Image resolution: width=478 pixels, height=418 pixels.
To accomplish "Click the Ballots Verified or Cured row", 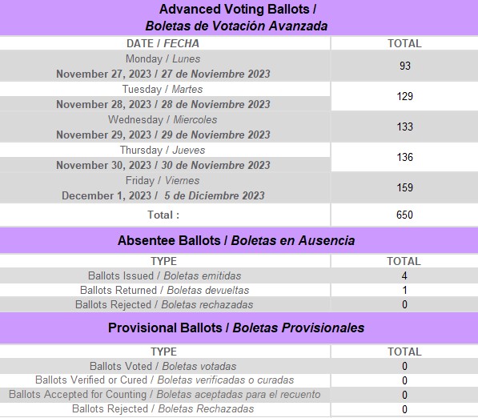I will [239, 380].
